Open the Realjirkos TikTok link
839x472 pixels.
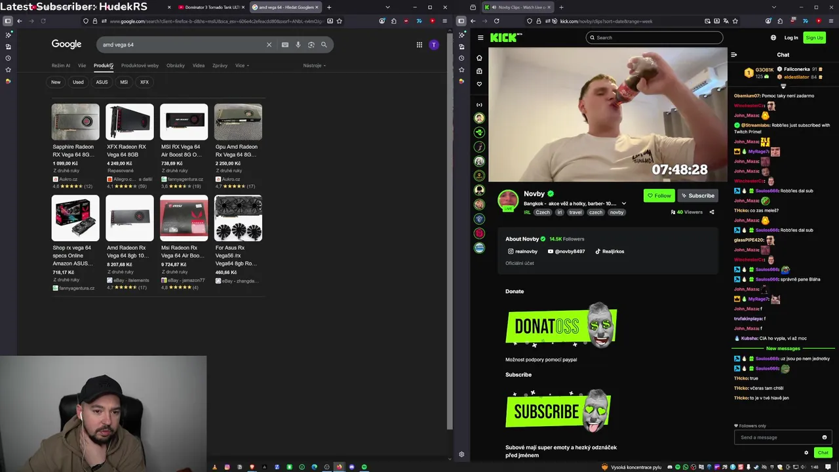tap(610, 251)
